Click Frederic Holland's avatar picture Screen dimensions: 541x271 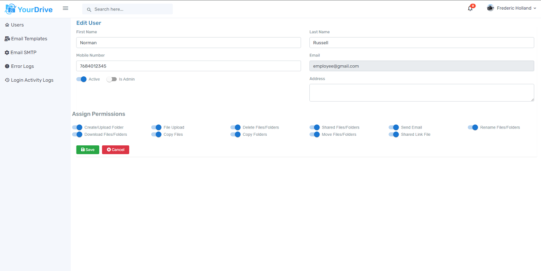(490, 8)
